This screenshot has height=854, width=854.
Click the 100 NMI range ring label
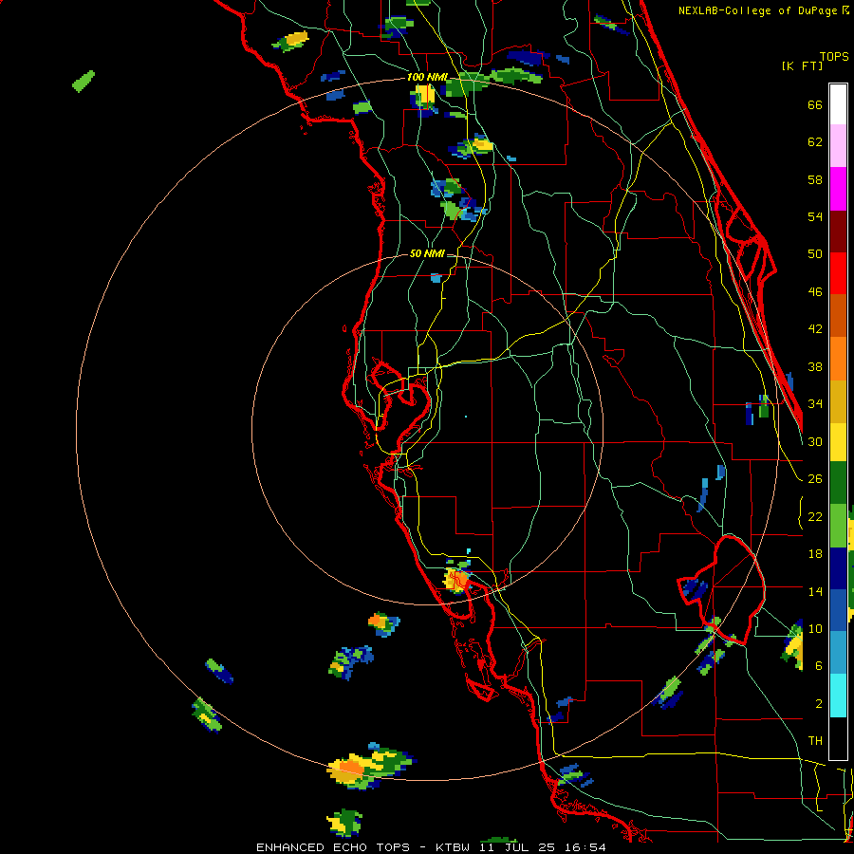tap(428, 77)
